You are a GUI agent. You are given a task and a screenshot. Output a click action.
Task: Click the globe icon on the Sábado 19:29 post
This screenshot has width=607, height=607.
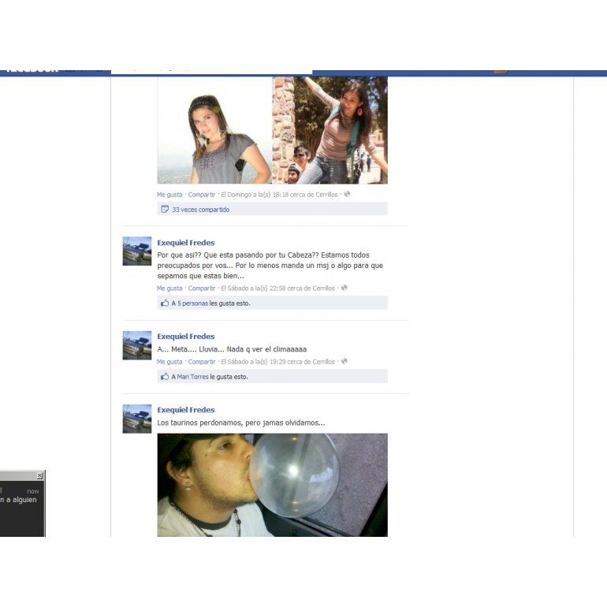(x=344, y=361)
